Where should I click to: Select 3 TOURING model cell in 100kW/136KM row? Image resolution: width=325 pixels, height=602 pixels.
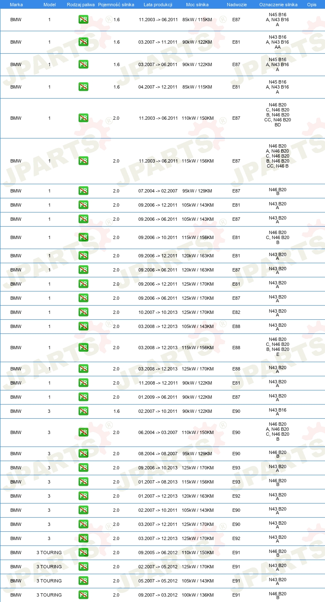(49, 595)
